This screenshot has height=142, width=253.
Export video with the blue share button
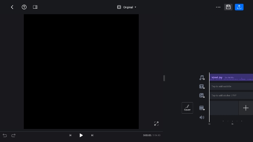[x=239, y=7]
